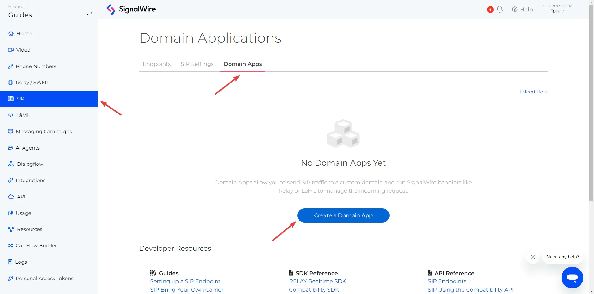The width and height of the screenshot is (594, 294).
Task: Click the Create a Domain App button
Action: [343, 215]
